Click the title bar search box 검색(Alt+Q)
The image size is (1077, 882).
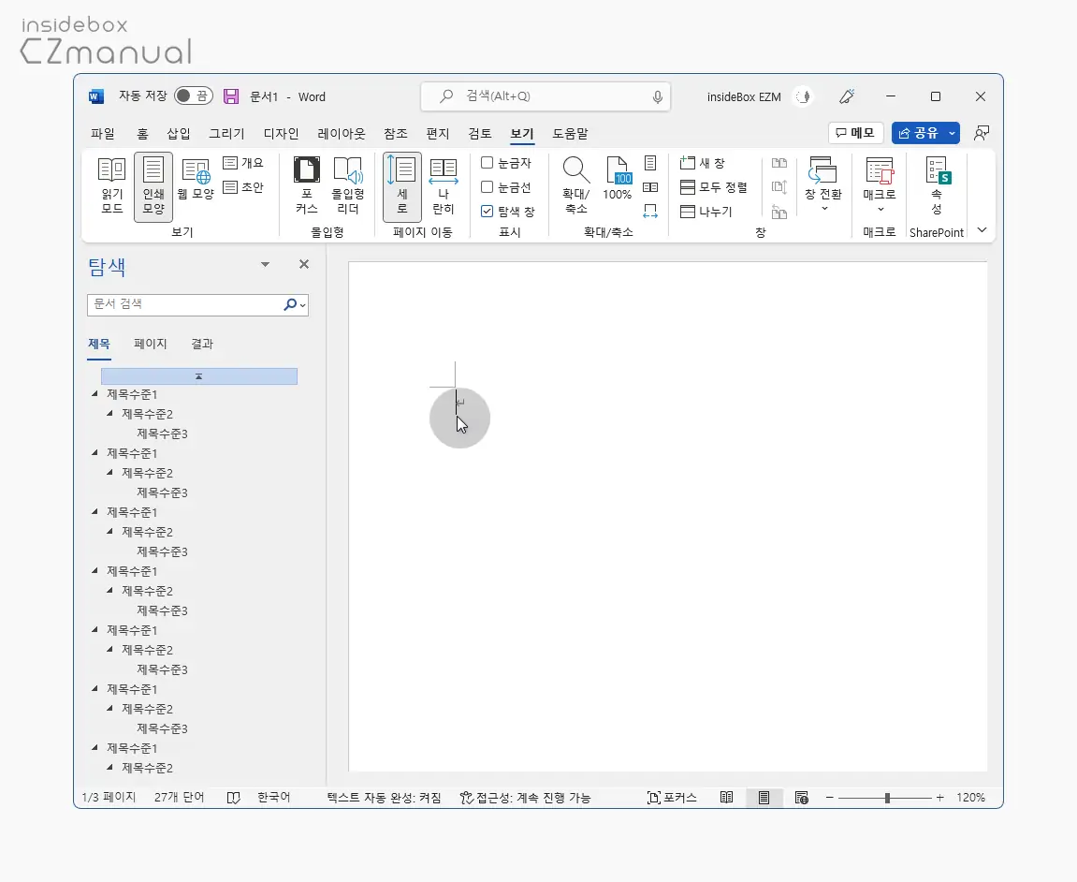coord(546,96)
